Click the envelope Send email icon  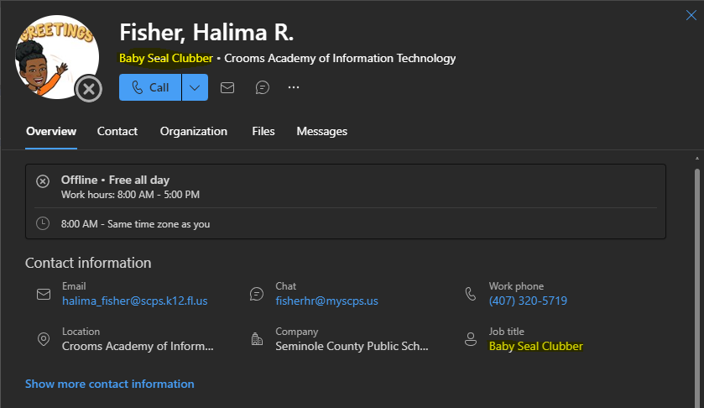tap(227, 87)
